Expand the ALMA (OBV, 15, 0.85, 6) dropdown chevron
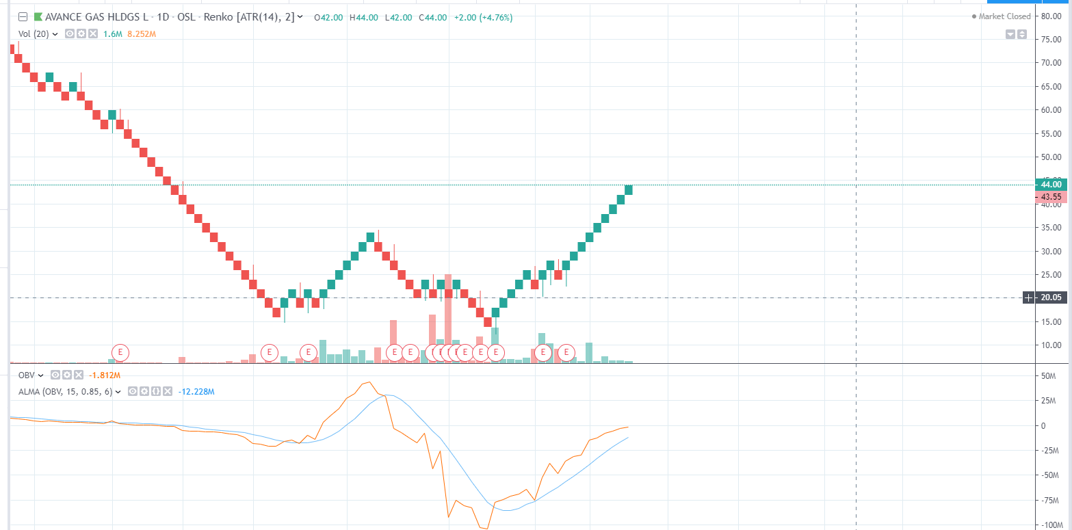This screenshot has height=530, width=1072. pos(118,392)
